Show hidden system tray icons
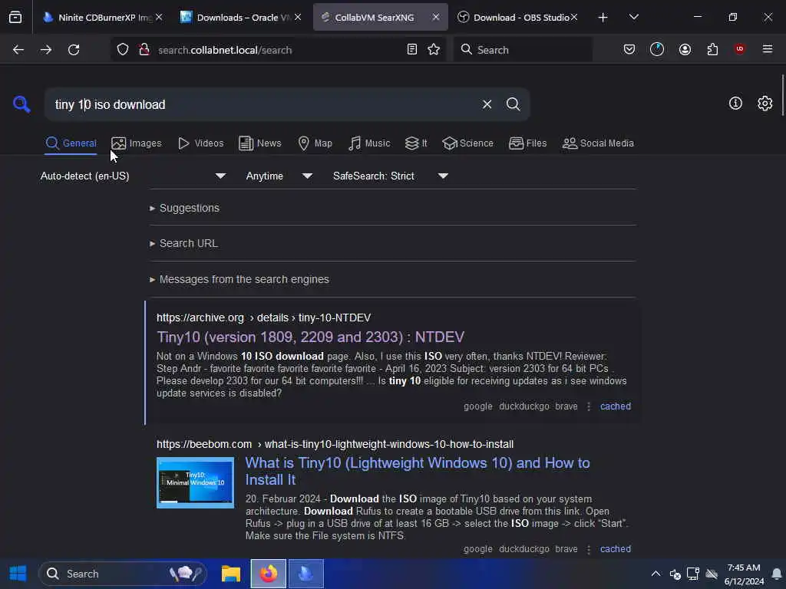This screenshot has width=786, height=589. coord(656,574)
